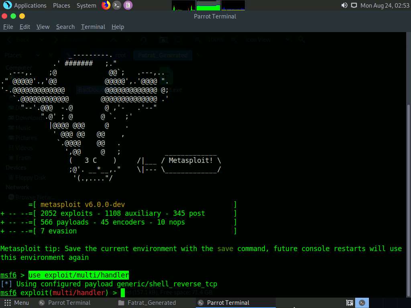
Task: Click the active Parrot Terminal taskbar entry
Action: click(236, 303)
